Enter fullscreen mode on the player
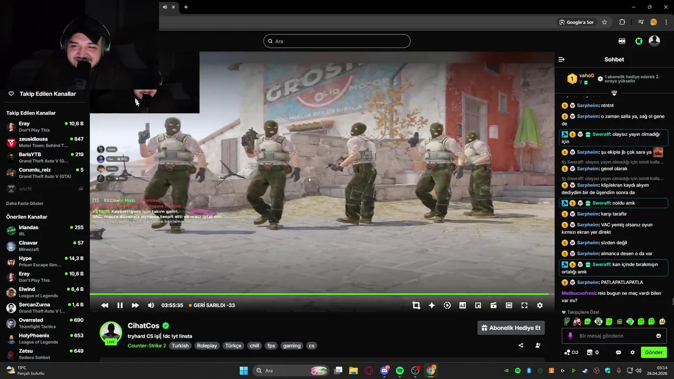Viewport: 674px width, 379px height. pos(524,305)
